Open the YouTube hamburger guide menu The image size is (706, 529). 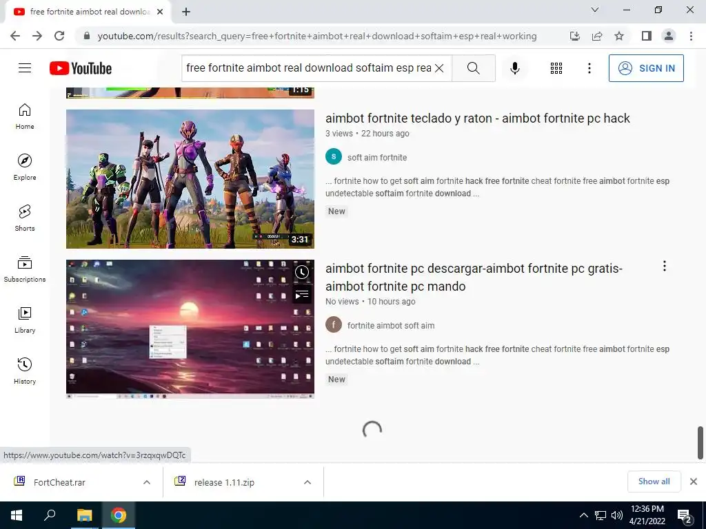tap(25, 68)
